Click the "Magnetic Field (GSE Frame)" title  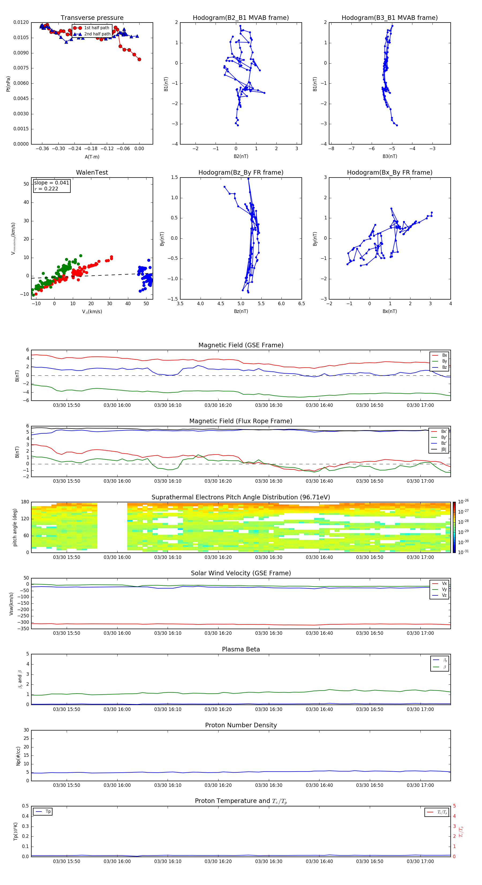[x=241, y=345]
